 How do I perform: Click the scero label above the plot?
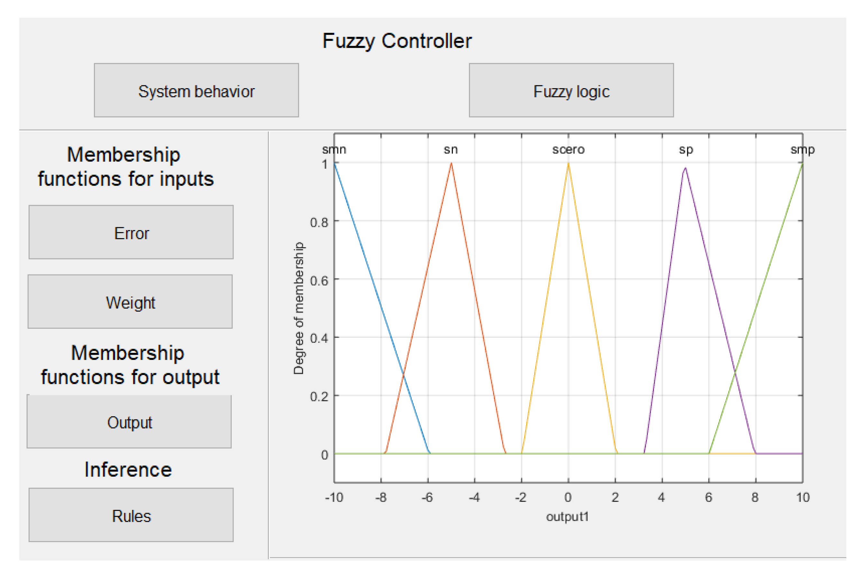pyautogui.click(x=568, y=149)
